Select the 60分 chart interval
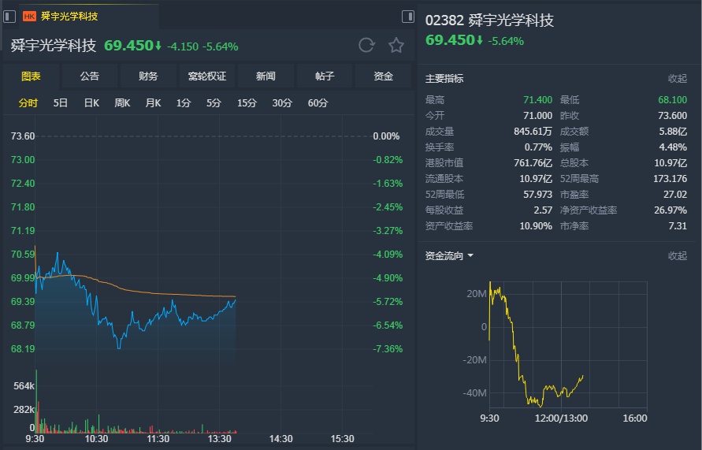Image resolution: width=702 pixels, height=450 pixels. point(318,102)
